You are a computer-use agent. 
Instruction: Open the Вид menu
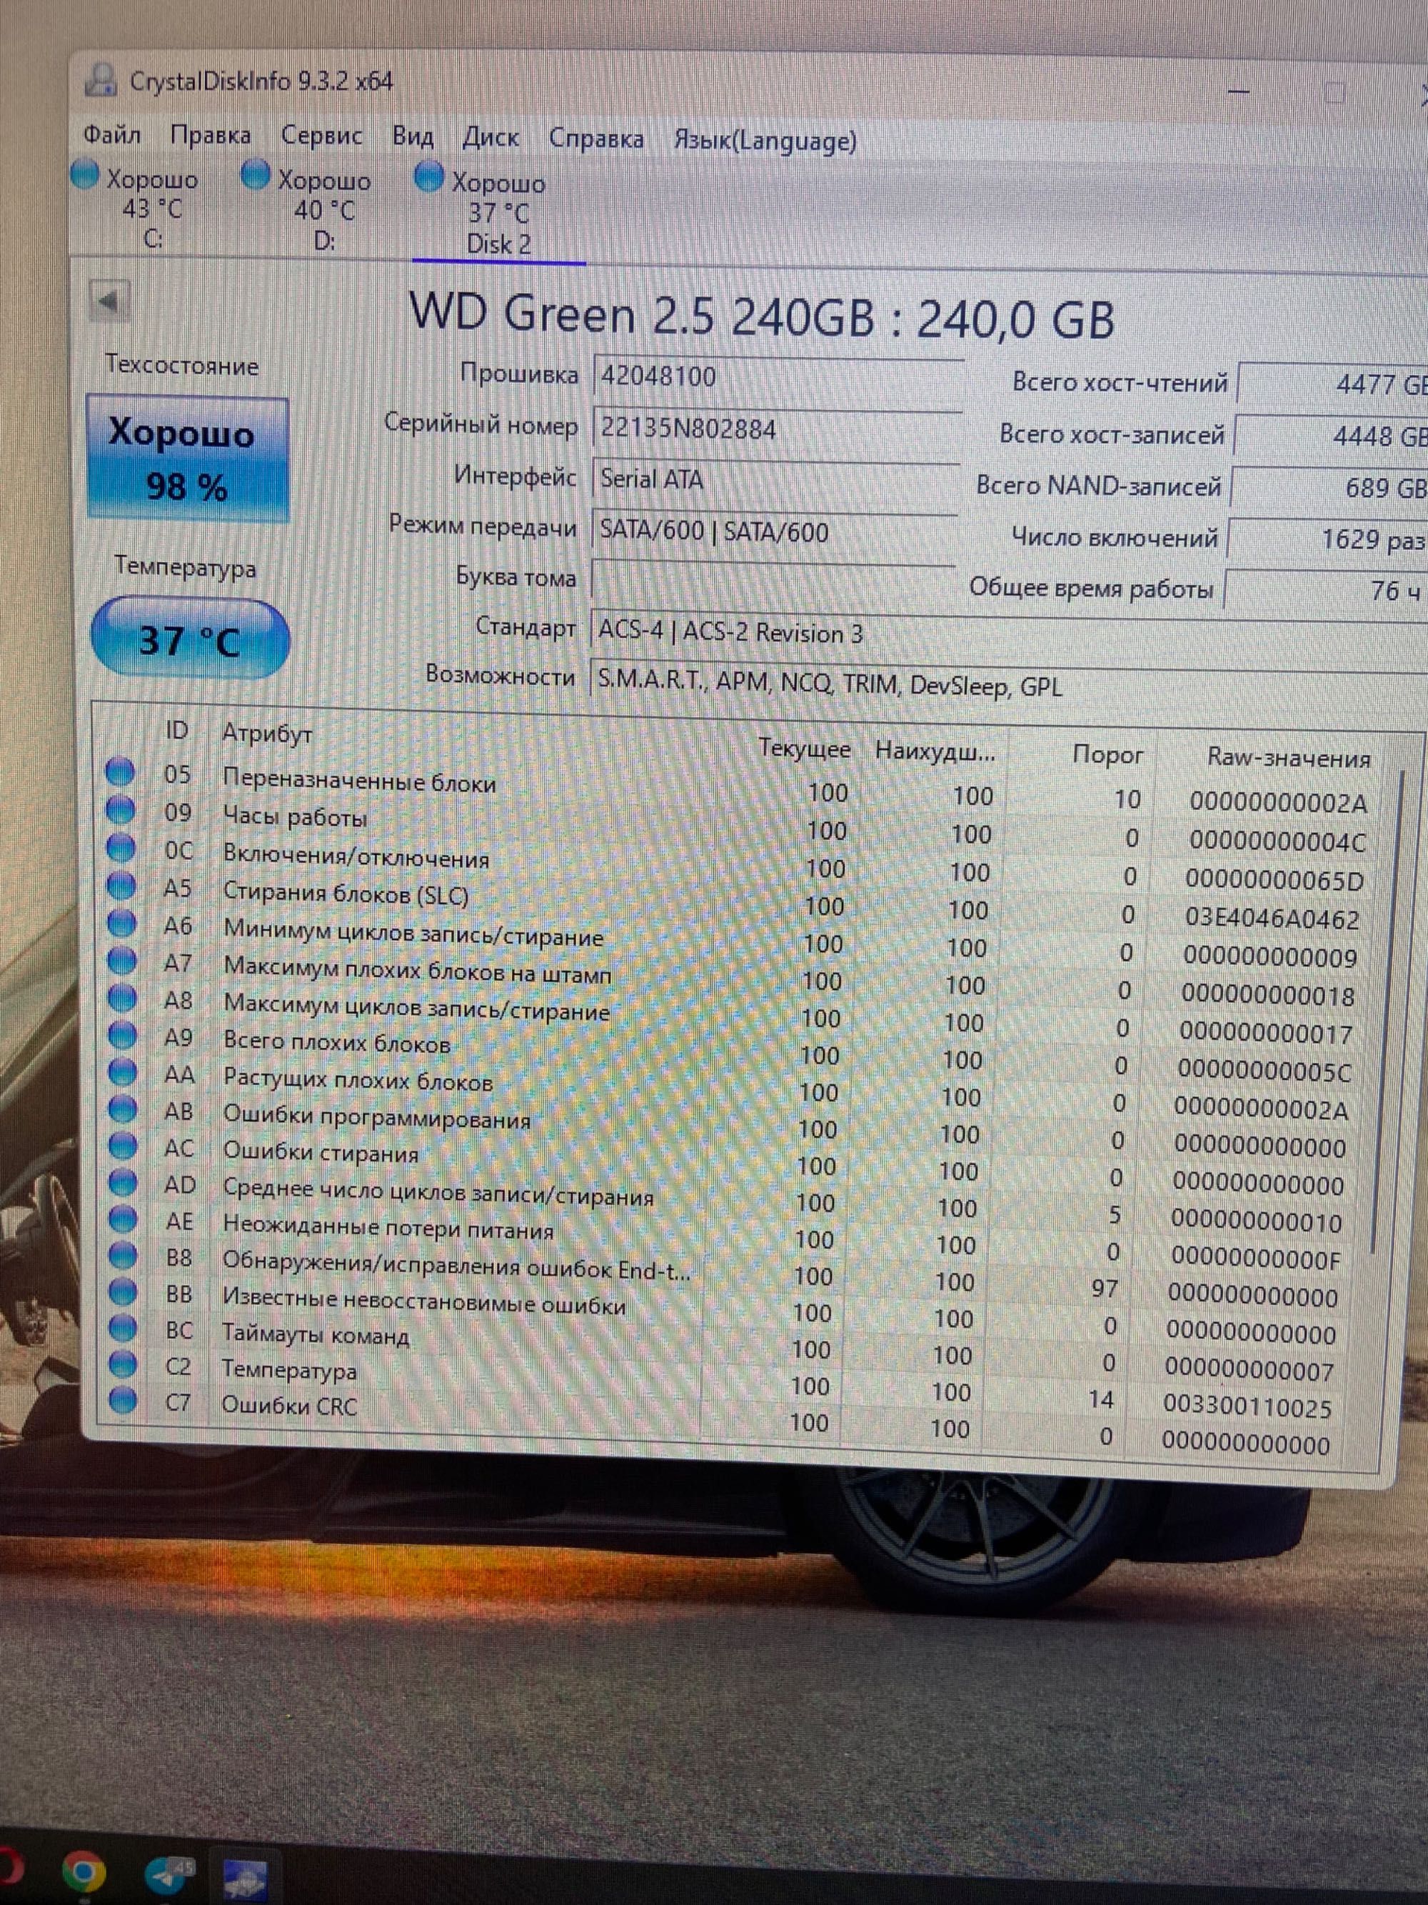413,138
